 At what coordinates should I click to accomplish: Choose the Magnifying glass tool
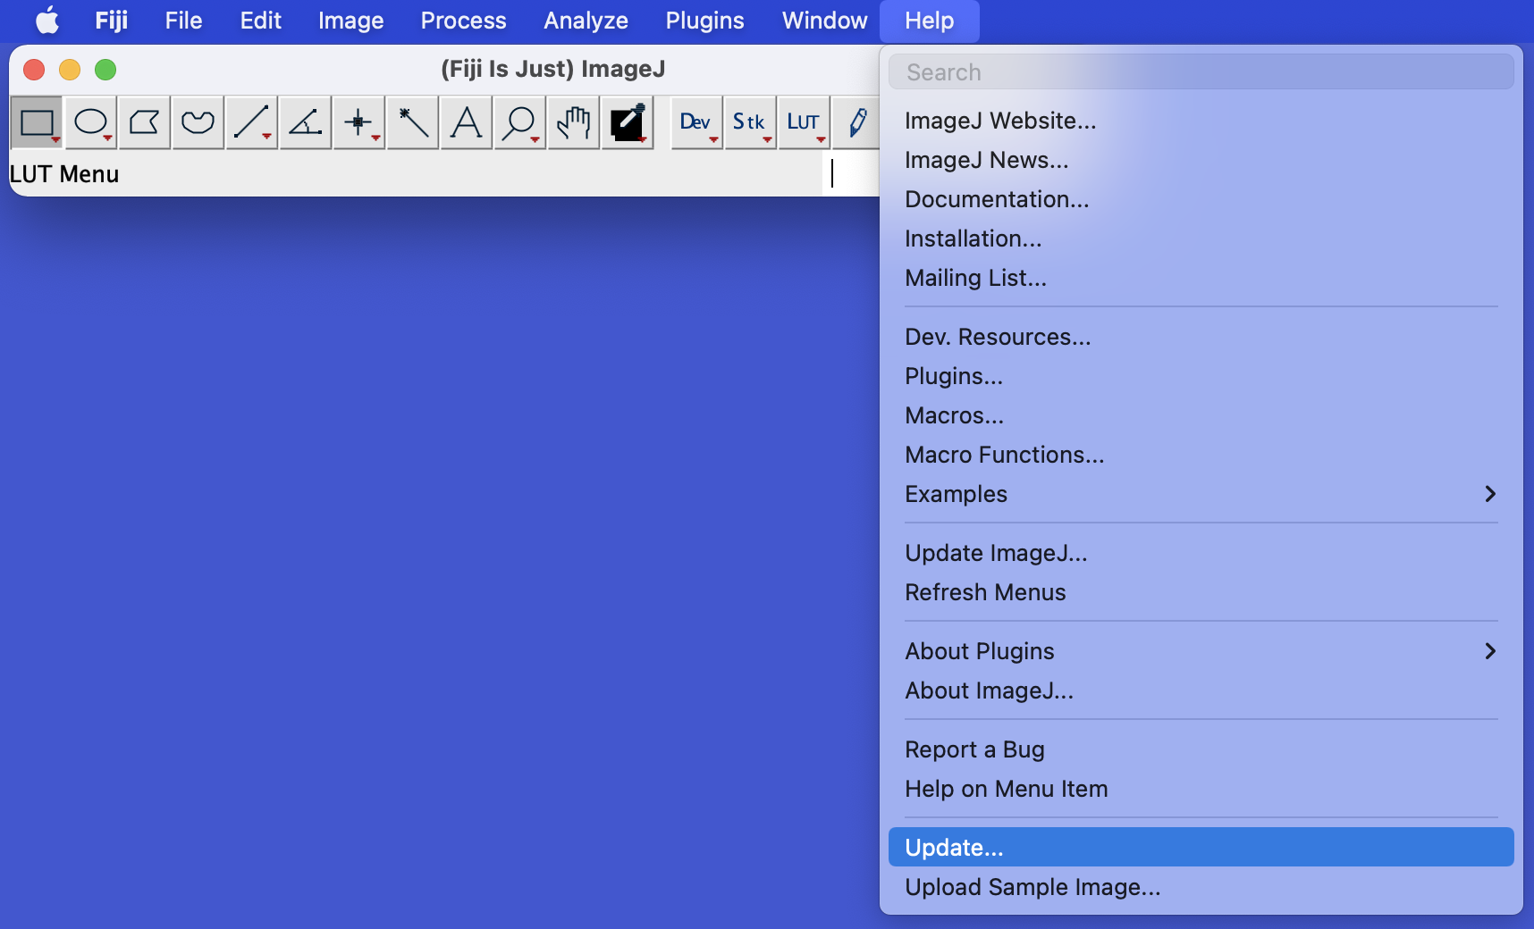(x=519, y=122)
